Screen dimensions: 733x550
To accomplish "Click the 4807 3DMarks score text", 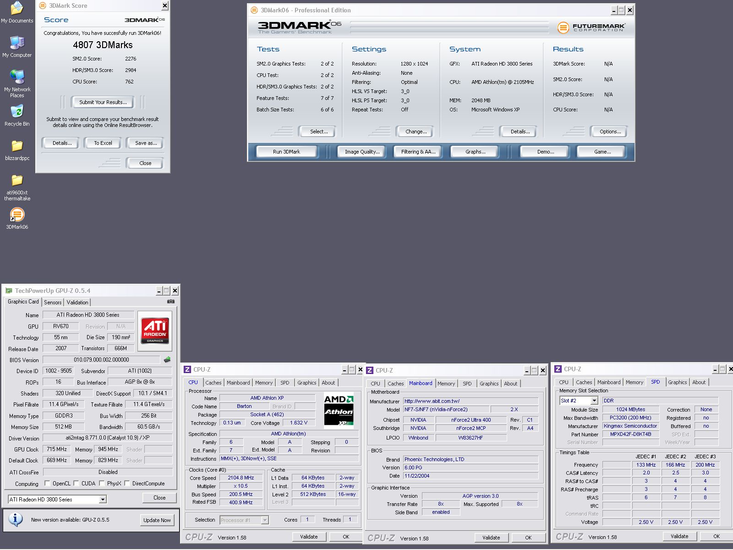I will tap(103, 45).
